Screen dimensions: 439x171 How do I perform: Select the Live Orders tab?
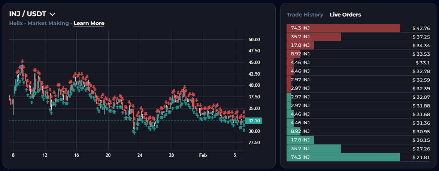click(x=345, y=15)
